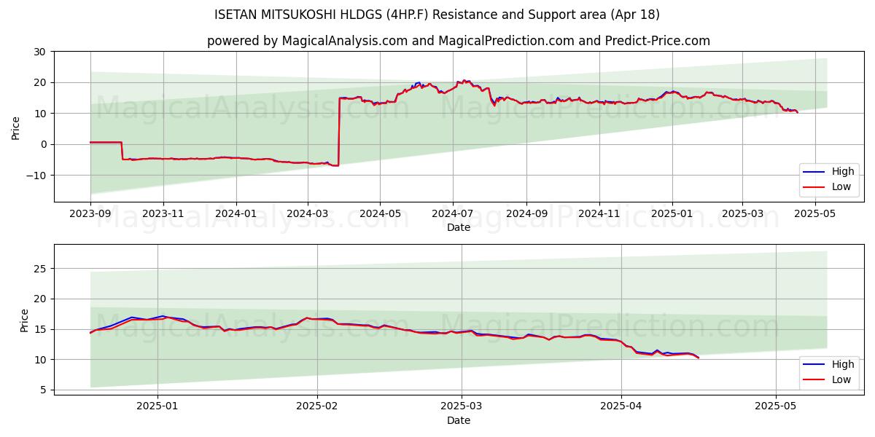Click the 2023-09 date tick label

pyautogui.click(x=90, y=214)
